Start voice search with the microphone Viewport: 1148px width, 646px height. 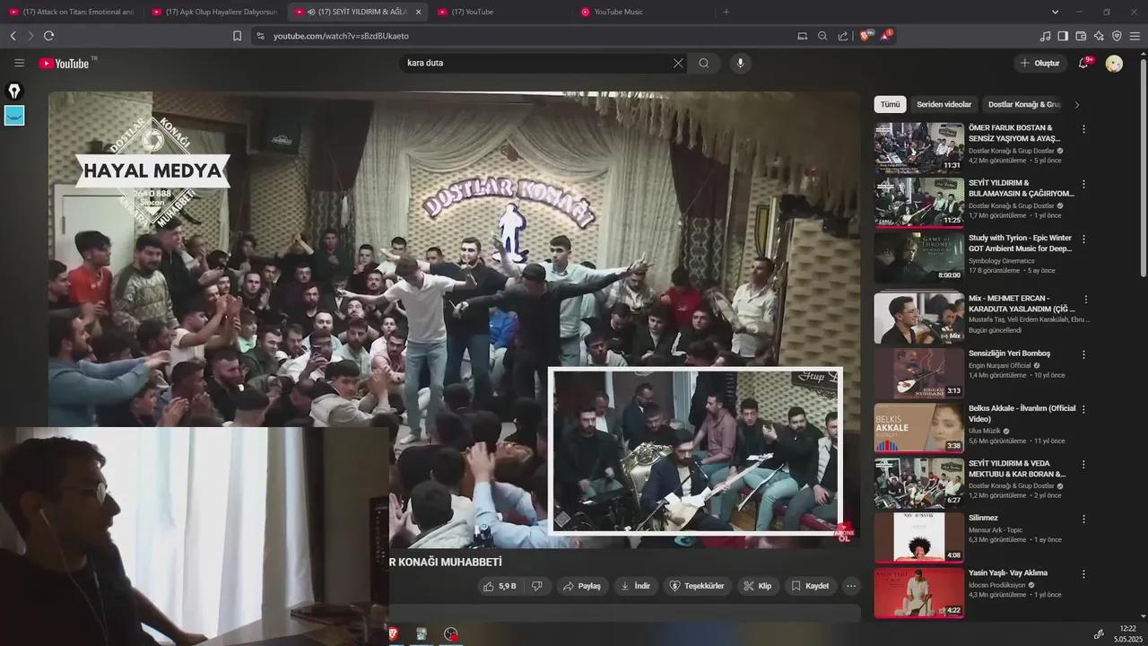coord(740,63)
